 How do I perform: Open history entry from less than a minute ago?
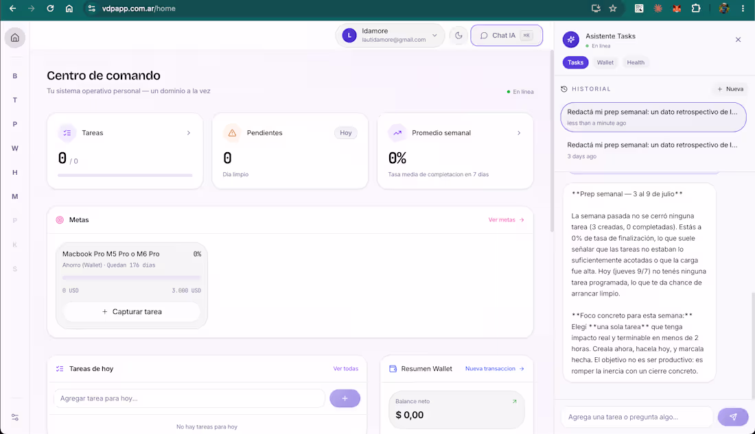[x=653, y=117]
